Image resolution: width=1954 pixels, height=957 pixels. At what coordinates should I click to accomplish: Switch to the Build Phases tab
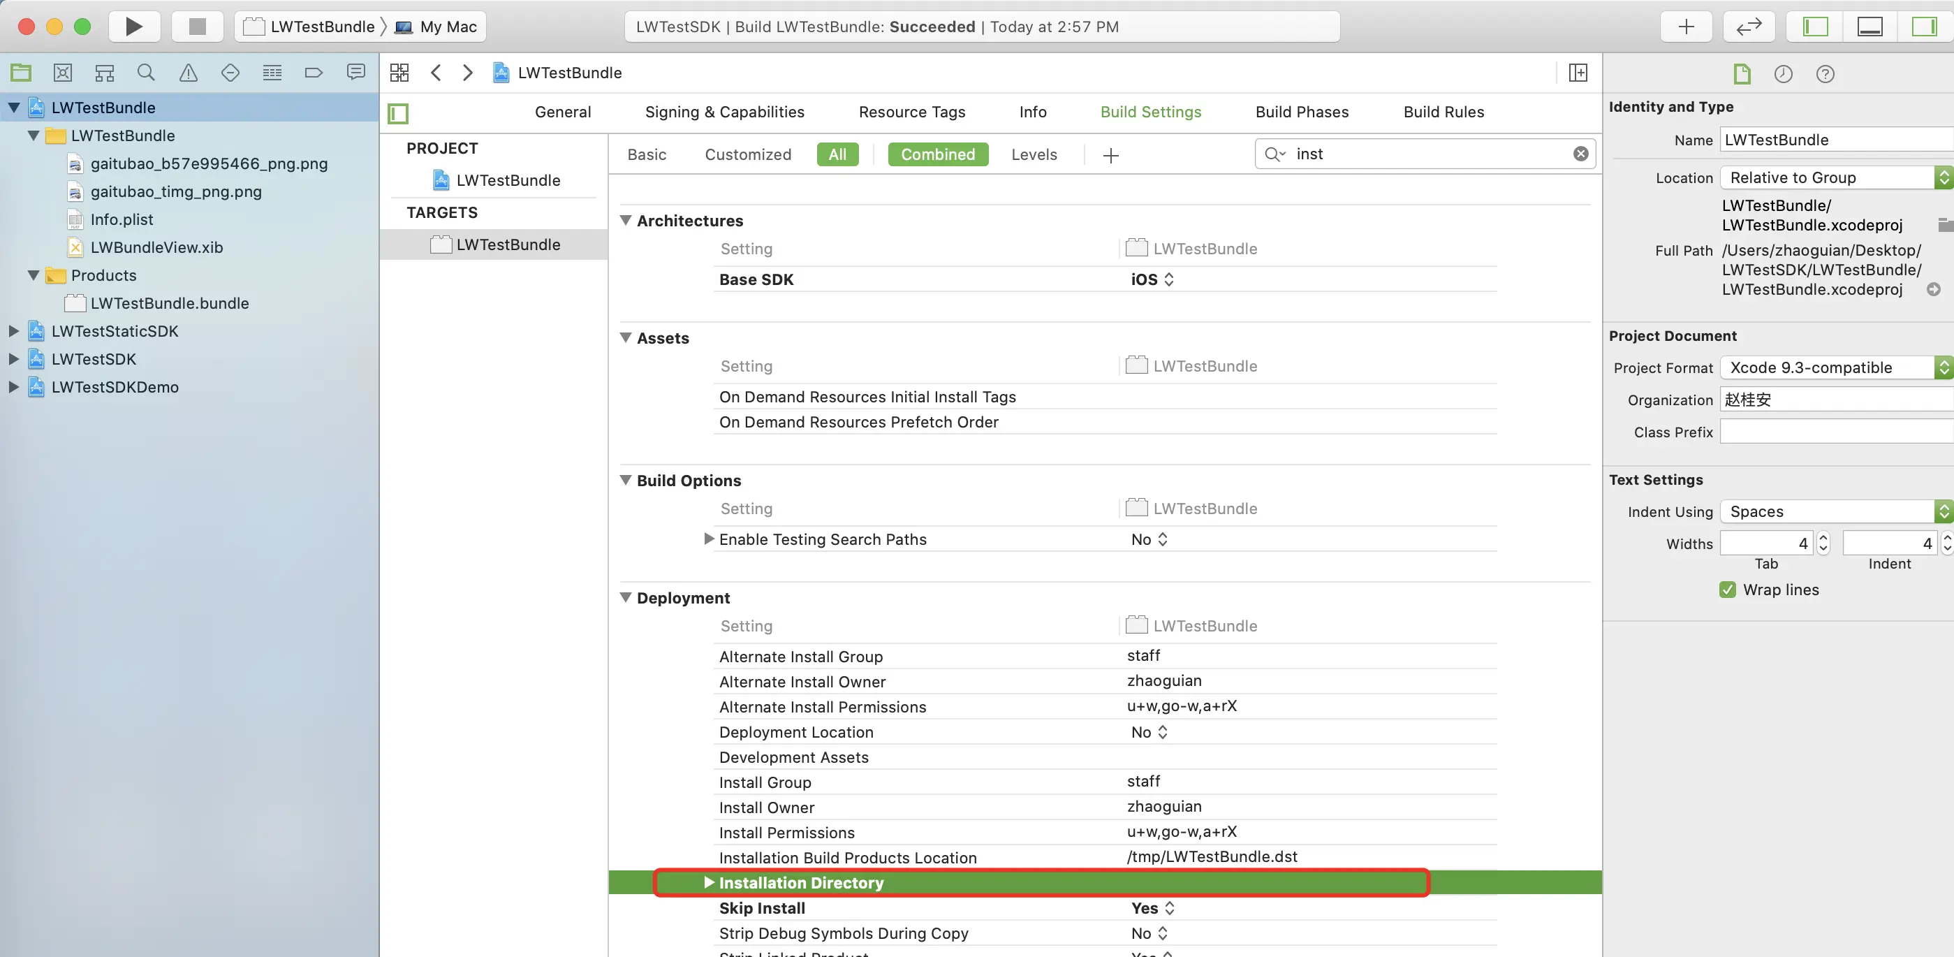pyautogui.click(x=1302, y=112)
